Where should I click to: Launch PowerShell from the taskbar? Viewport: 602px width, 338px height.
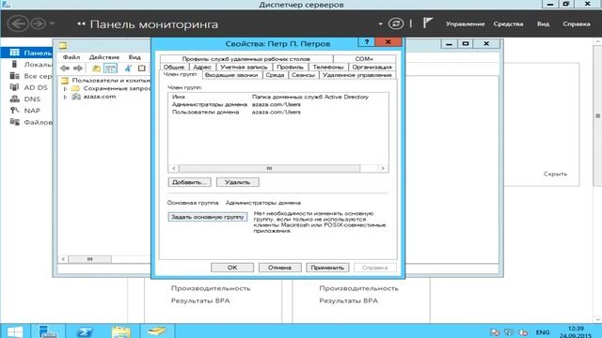[x=85, y=331]
